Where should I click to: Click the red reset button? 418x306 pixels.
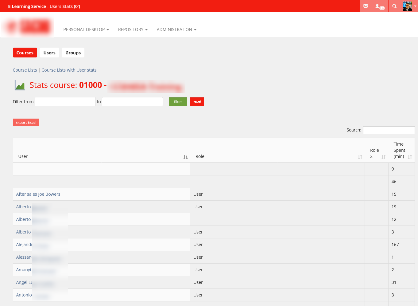(x=197, y=102)
